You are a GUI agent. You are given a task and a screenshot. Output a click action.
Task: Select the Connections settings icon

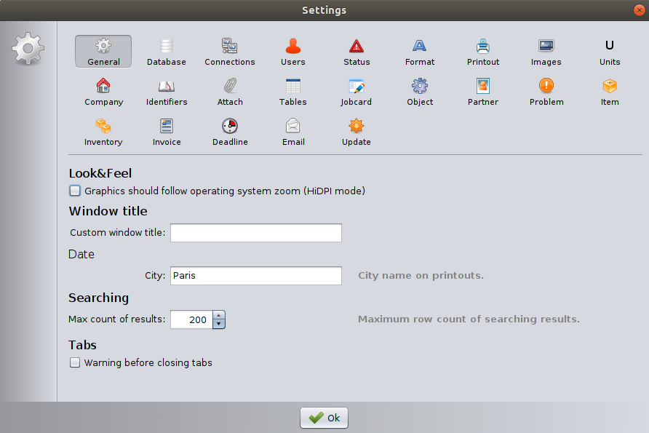point(229,52)
